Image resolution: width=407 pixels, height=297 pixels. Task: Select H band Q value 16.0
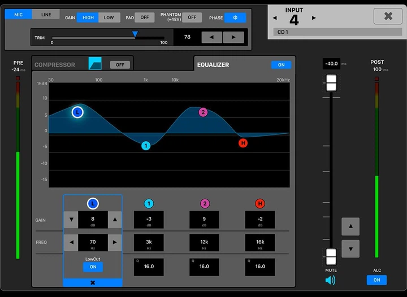(260, 267)
